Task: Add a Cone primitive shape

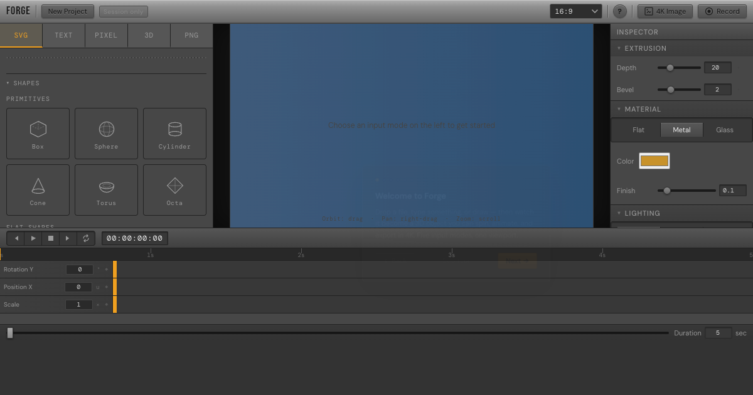Action: point(38,190)
